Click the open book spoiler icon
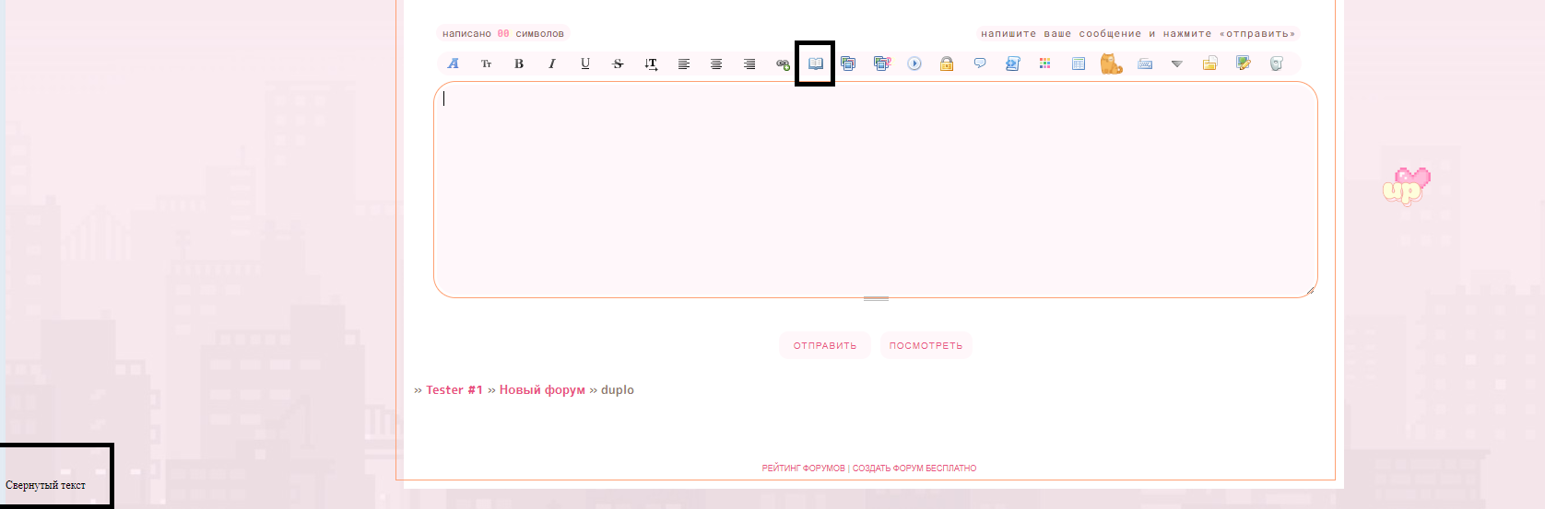Screen dimensions: 1545x509 click(816, 64)
